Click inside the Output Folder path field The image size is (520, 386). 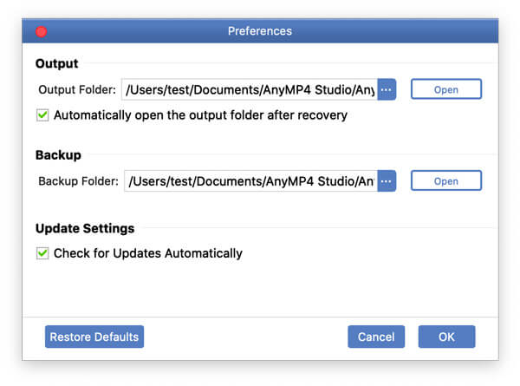(250, 89)
